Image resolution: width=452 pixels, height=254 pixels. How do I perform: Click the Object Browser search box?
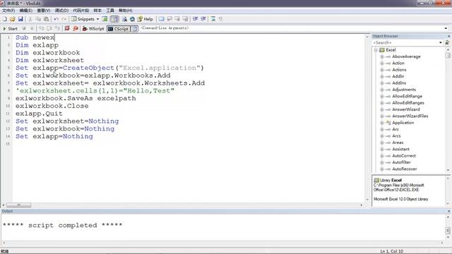pyautogui.click(x=405, y=42)
